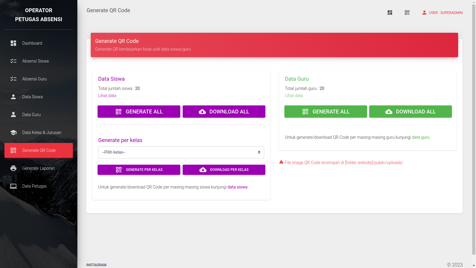Click the laptop icon for Data Petugas
Image resolution: width=476 pixels, height=268 pixels.
pyautogui.click(x=13, y=186)
